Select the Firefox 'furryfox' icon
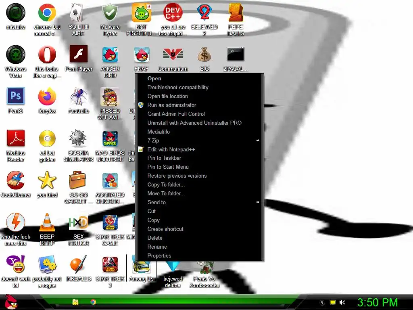The height and width of the screenshot is (310, 413). click(x=47, y=96)
